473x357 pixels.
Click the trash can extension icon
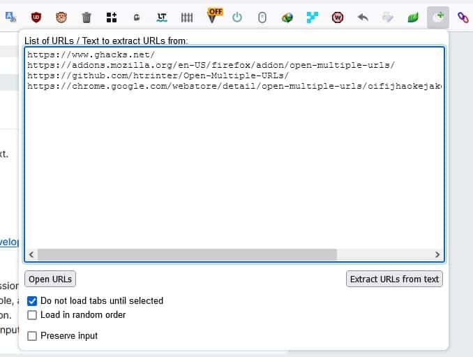(87, 17)
